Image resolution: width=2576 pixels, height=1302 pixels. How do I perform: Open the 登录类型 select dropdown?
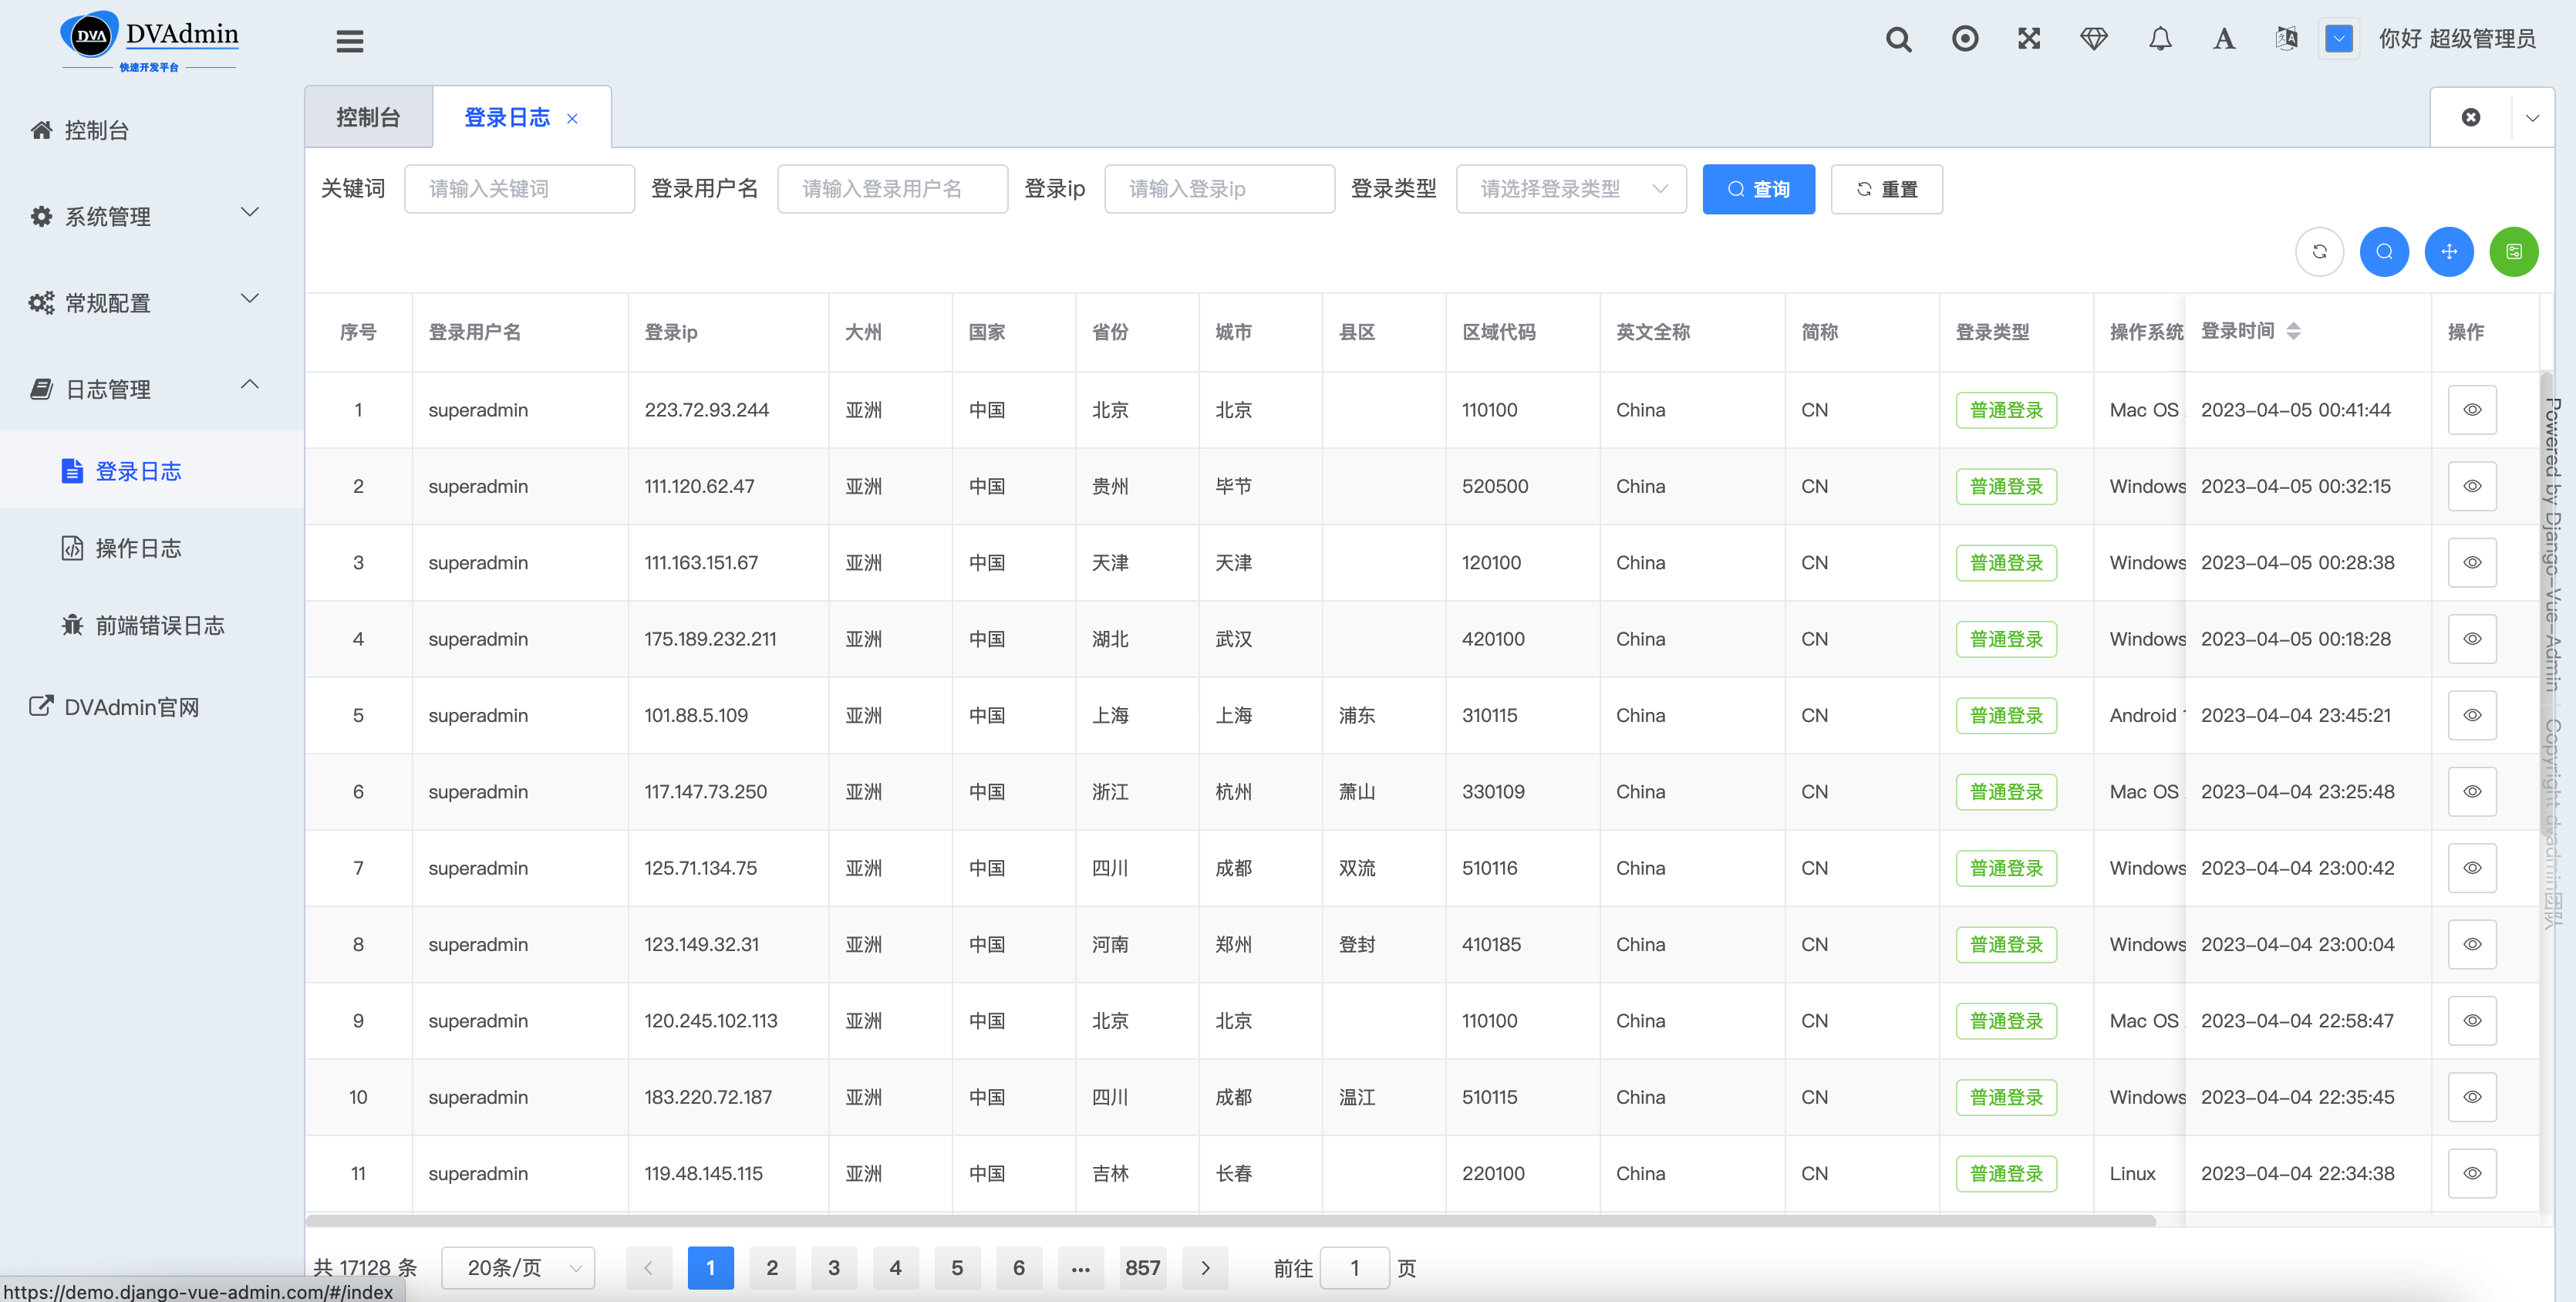point(1571,189)
